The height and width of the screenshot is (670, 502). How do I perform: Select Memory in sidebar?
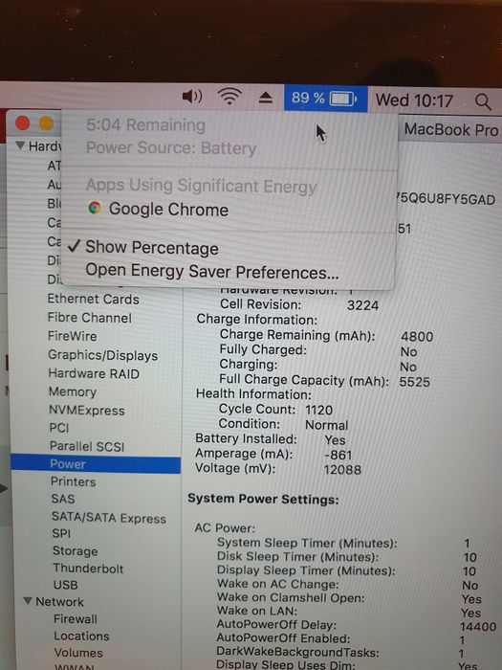click(x=72, y=391)
